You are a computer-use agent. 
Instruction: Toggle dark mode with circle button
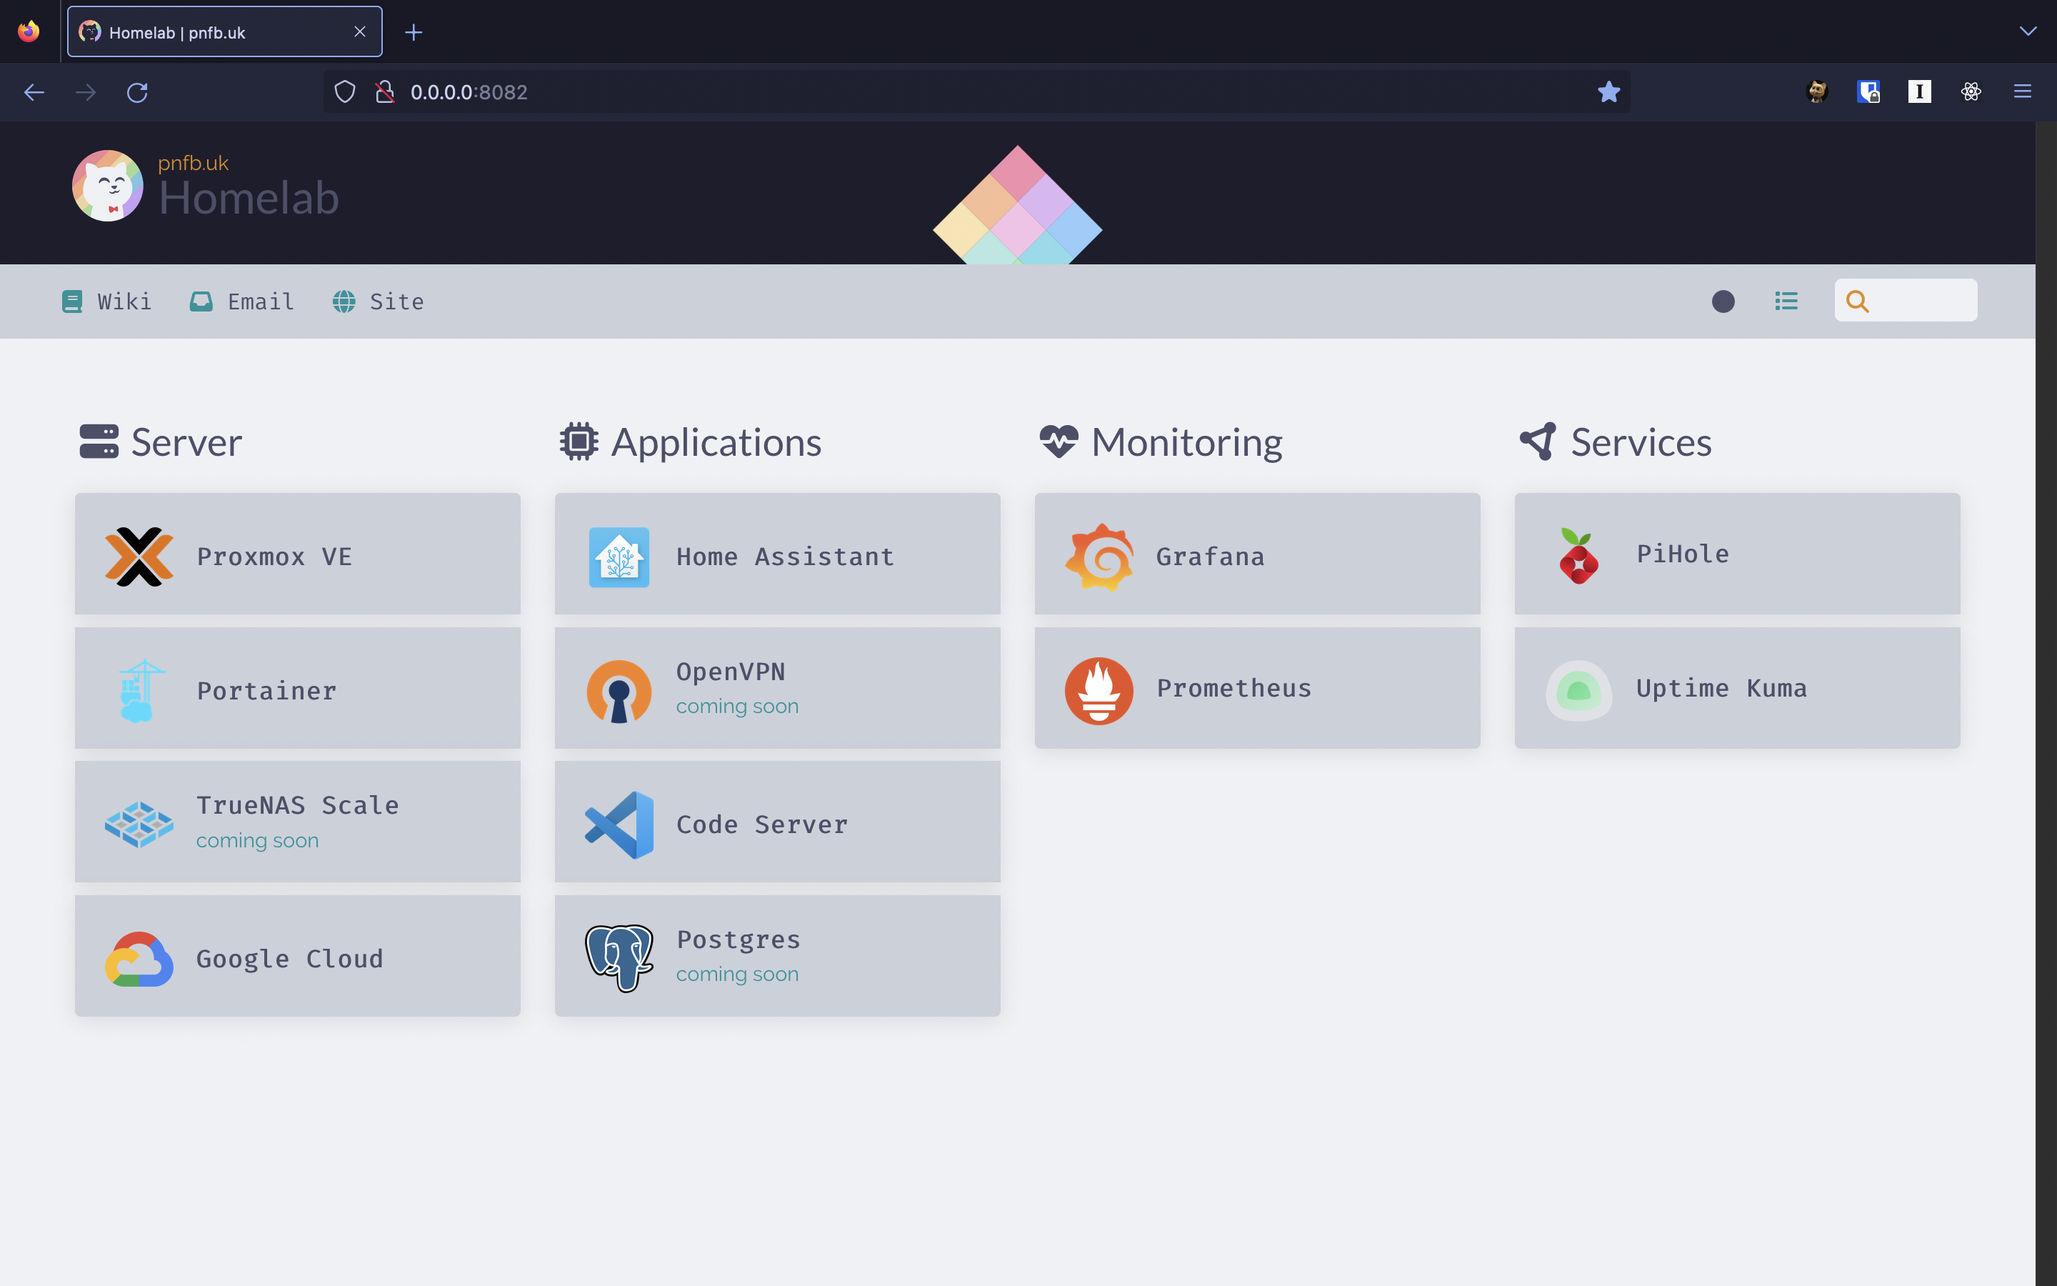pyautogui.click(x=1723, y=301)
